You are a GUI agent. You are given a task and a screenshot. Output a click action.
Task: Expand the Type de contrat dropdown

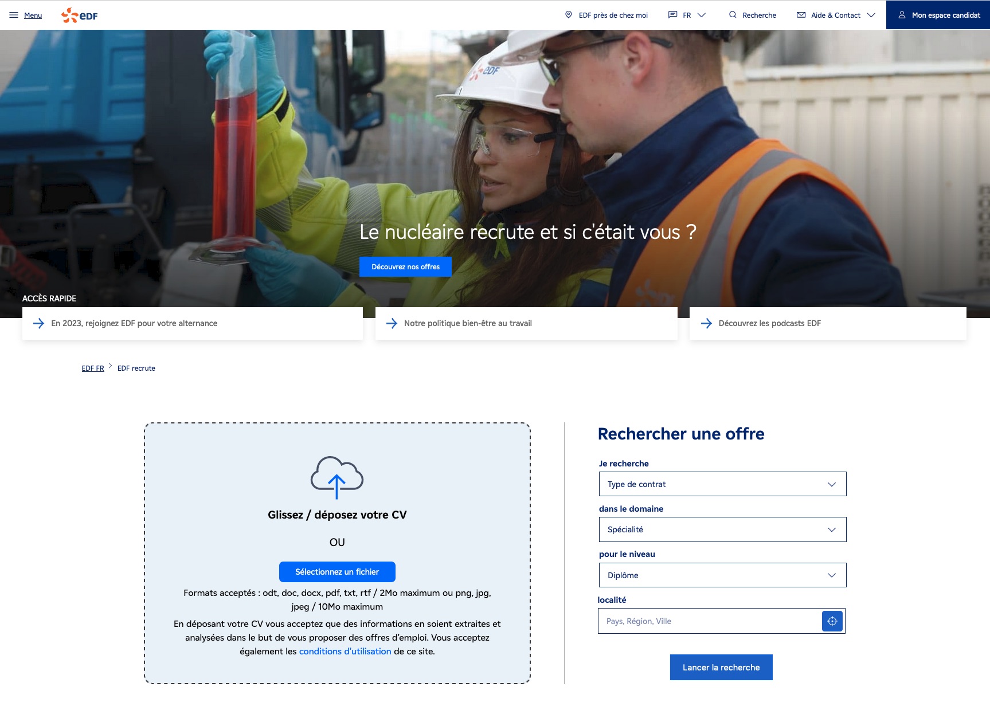click(x=722, y=484)
